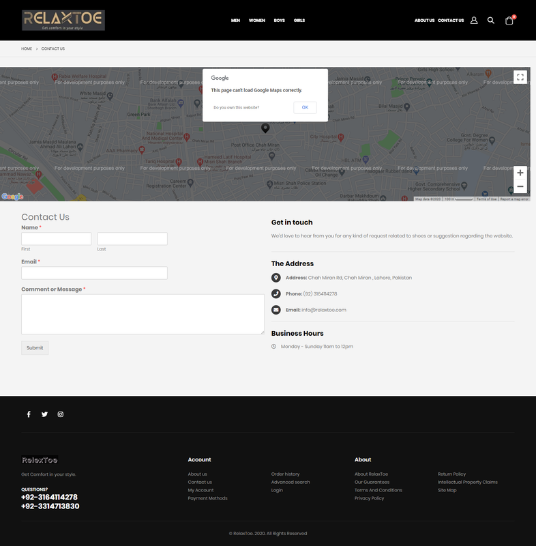Click the address location pin icon
Image resolution: width=536 pixels, height=546 pixels.
276,278
